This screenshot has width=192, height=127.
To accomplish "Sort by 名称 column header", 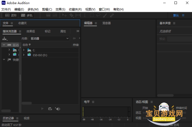I will click(x=26, y=45).
